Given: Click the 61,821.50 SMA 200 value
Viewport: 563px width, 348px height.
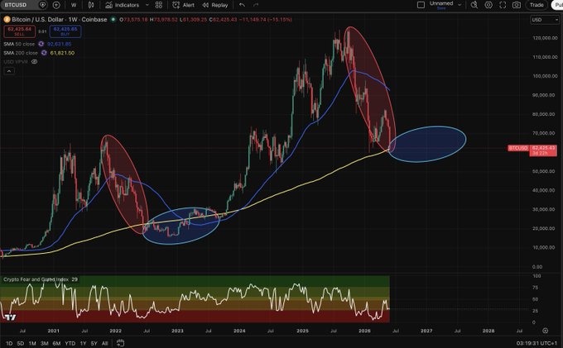Looking at the screenshot, I should pos(62,53).
